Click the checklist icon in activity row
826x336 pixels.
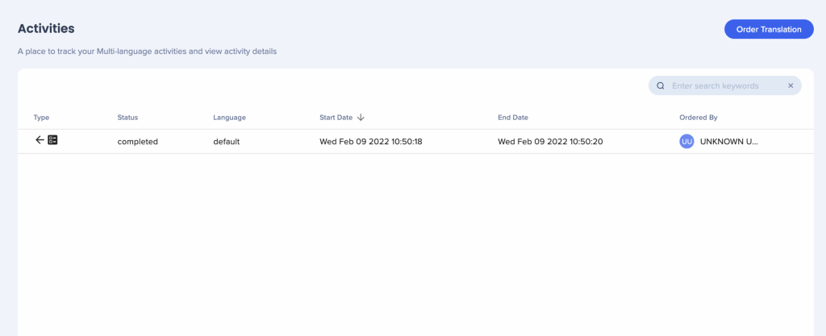(53, 140)
